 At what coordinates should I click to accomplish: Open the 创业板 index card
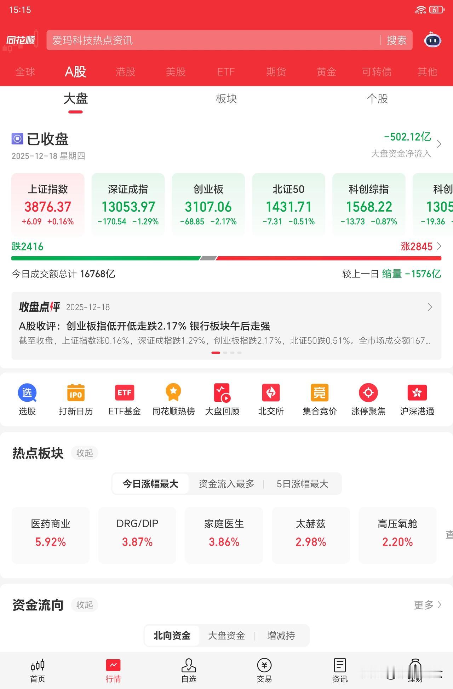(x=208, y=204)
